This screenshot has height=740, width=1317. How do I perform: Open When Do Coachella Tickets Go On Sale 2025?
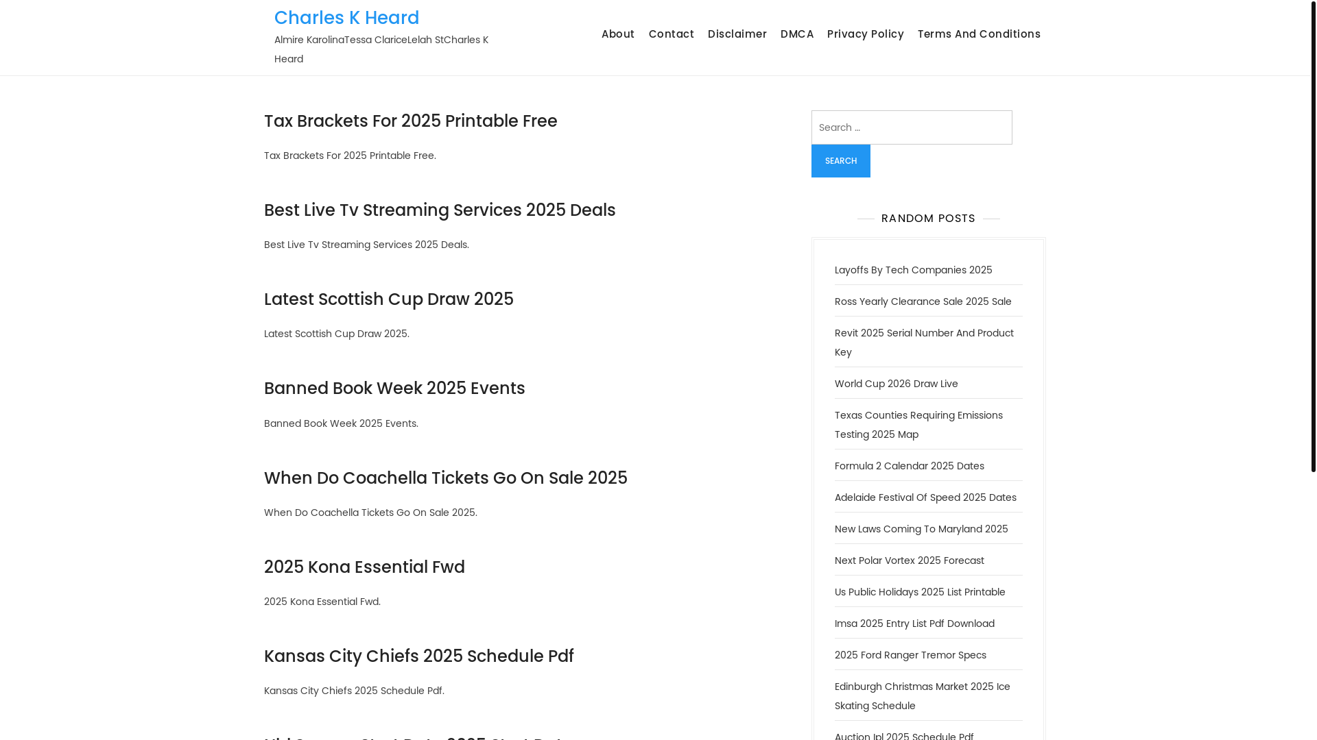point(446,478)
